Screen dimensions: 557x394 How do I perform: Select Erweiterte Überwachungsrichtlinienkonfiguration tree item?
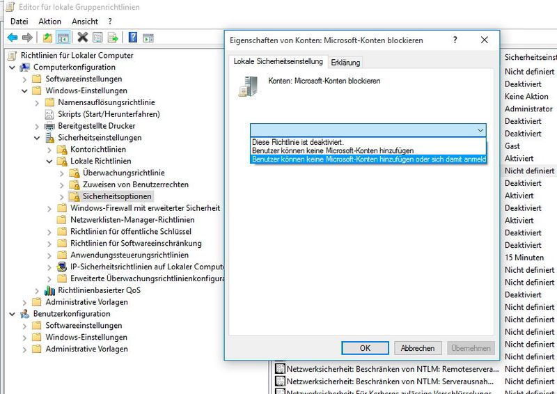coord(147,278)
